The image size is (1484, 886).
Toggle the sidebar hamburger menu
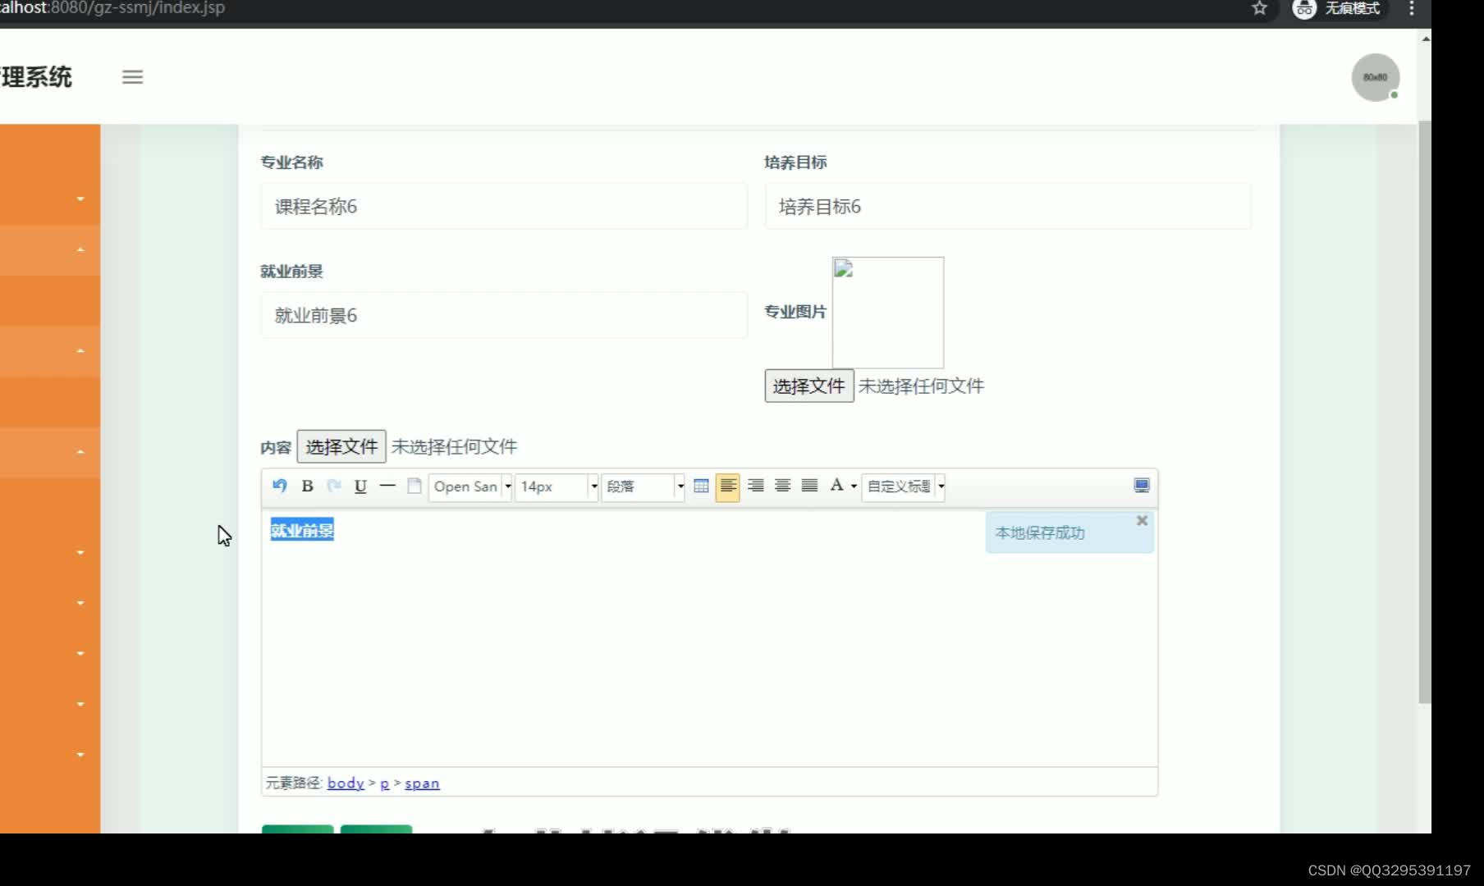click(133, 77)
